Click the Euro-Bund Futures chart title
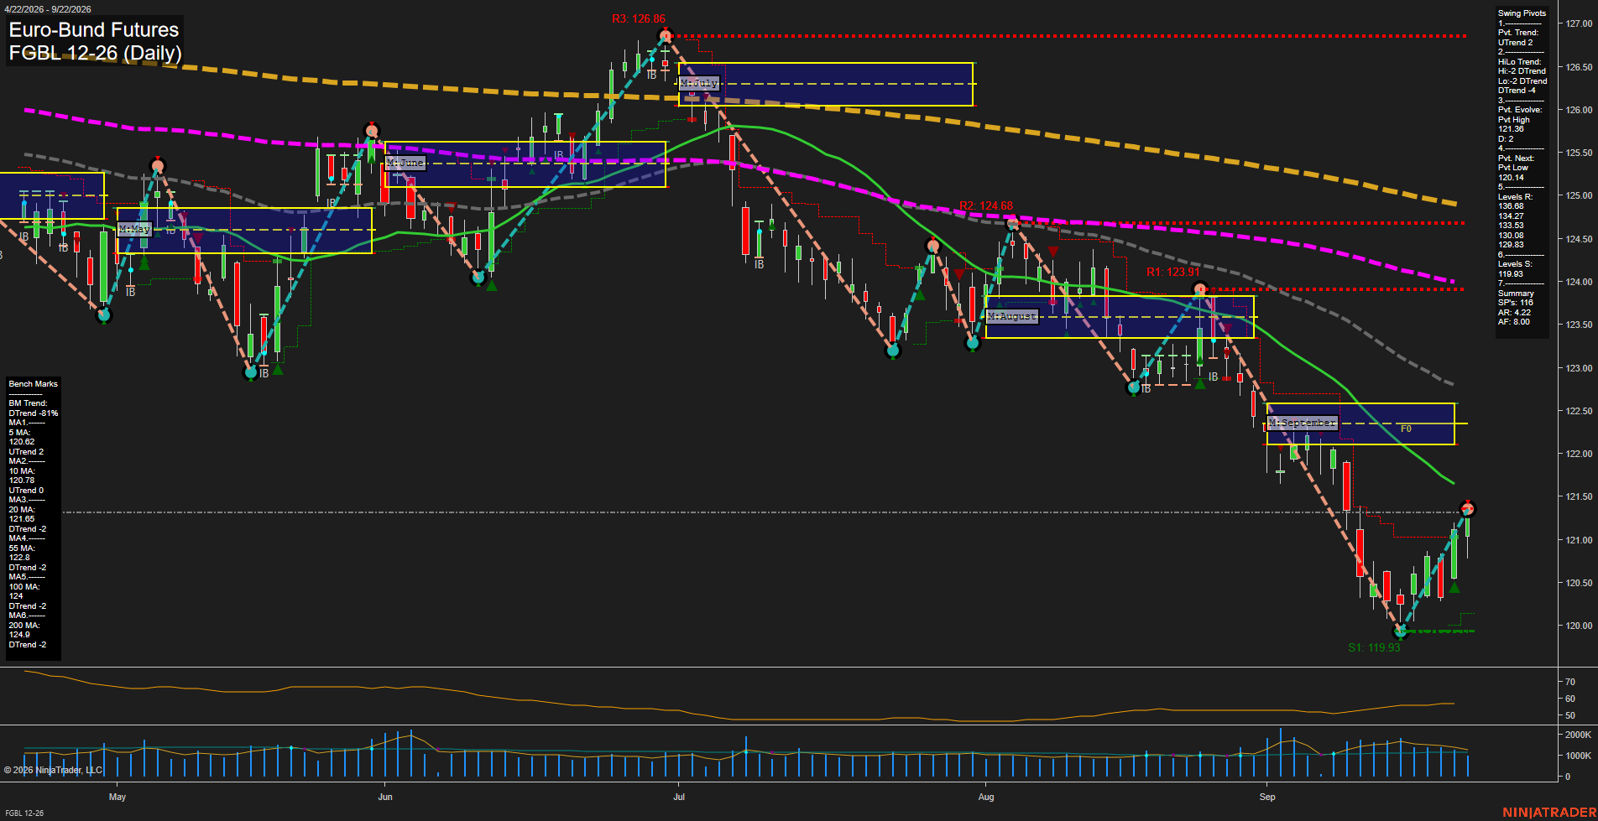 94,29
